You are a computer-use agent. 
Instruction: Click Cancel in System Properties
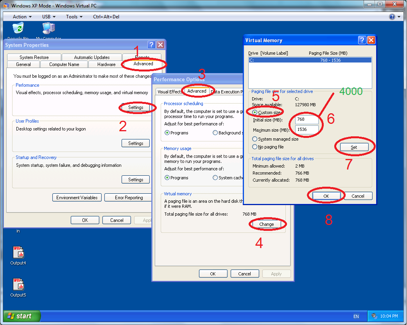point(117,220)
